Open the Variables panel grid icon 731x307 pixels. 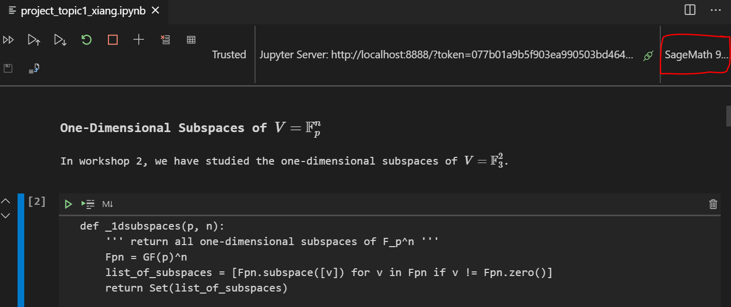[x=191, y=39]
